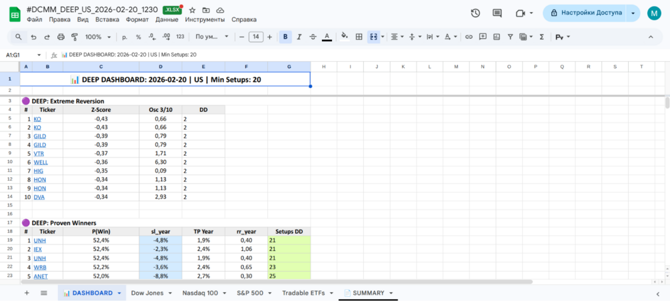Screen dimensions: 670x301
Task: Add a new sheet with plus button
Action: coord(27,293)
